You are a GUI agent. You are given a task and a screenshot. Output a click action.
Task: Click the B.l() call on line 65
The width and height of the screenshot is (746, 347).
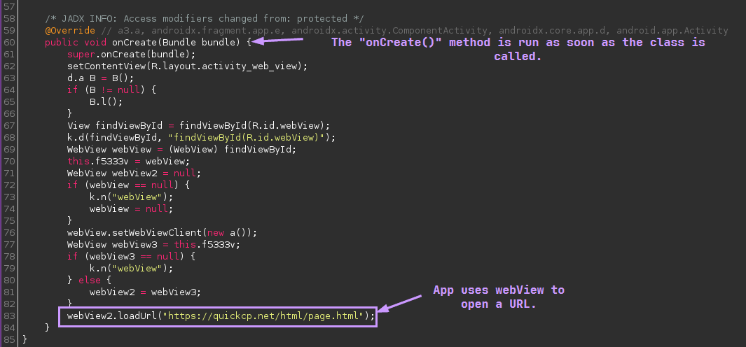(106, 101)
